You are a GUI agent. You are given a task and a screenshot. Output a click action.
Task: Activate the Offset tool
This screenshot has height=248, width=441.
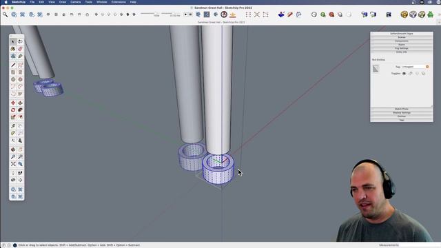coord(20,117)
